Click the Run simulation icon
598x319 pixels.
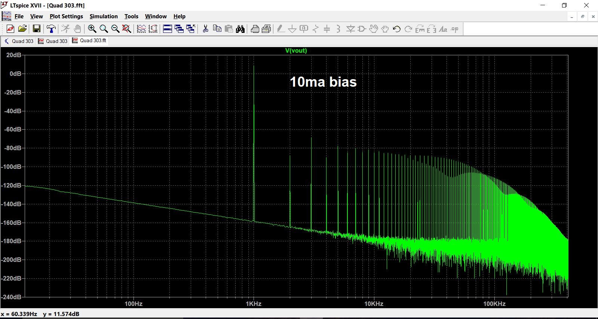65,29
